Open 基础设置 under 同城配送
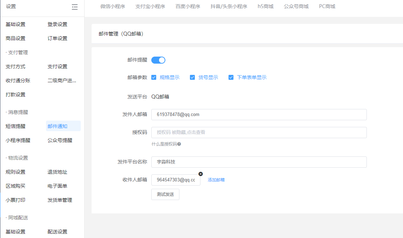This screenshot has height=238, width=403. click(15, 232)
